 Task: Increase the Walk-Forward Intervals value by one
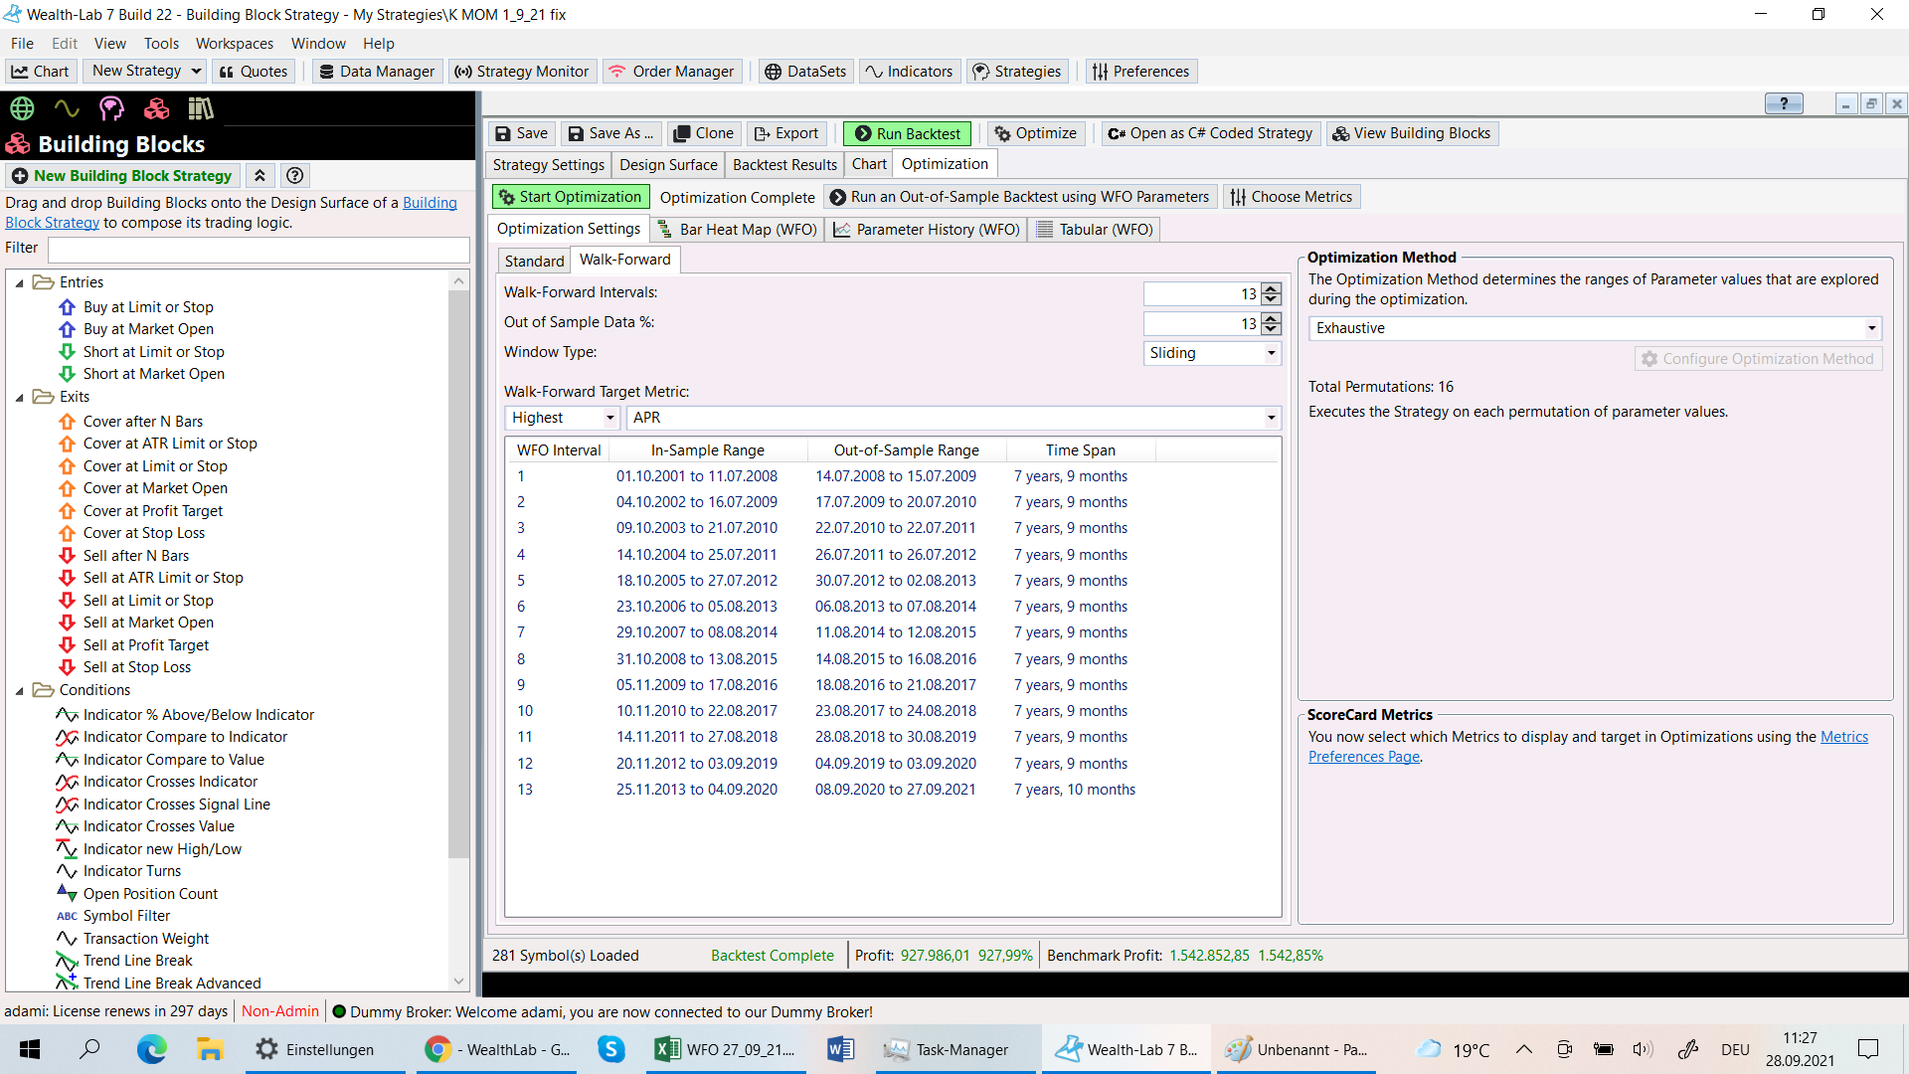click(1271, 288)
